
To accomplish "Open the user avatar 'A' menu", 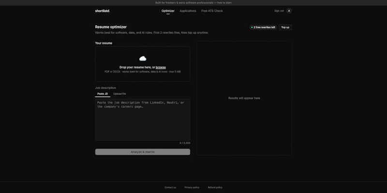I will tap(289, 11).
